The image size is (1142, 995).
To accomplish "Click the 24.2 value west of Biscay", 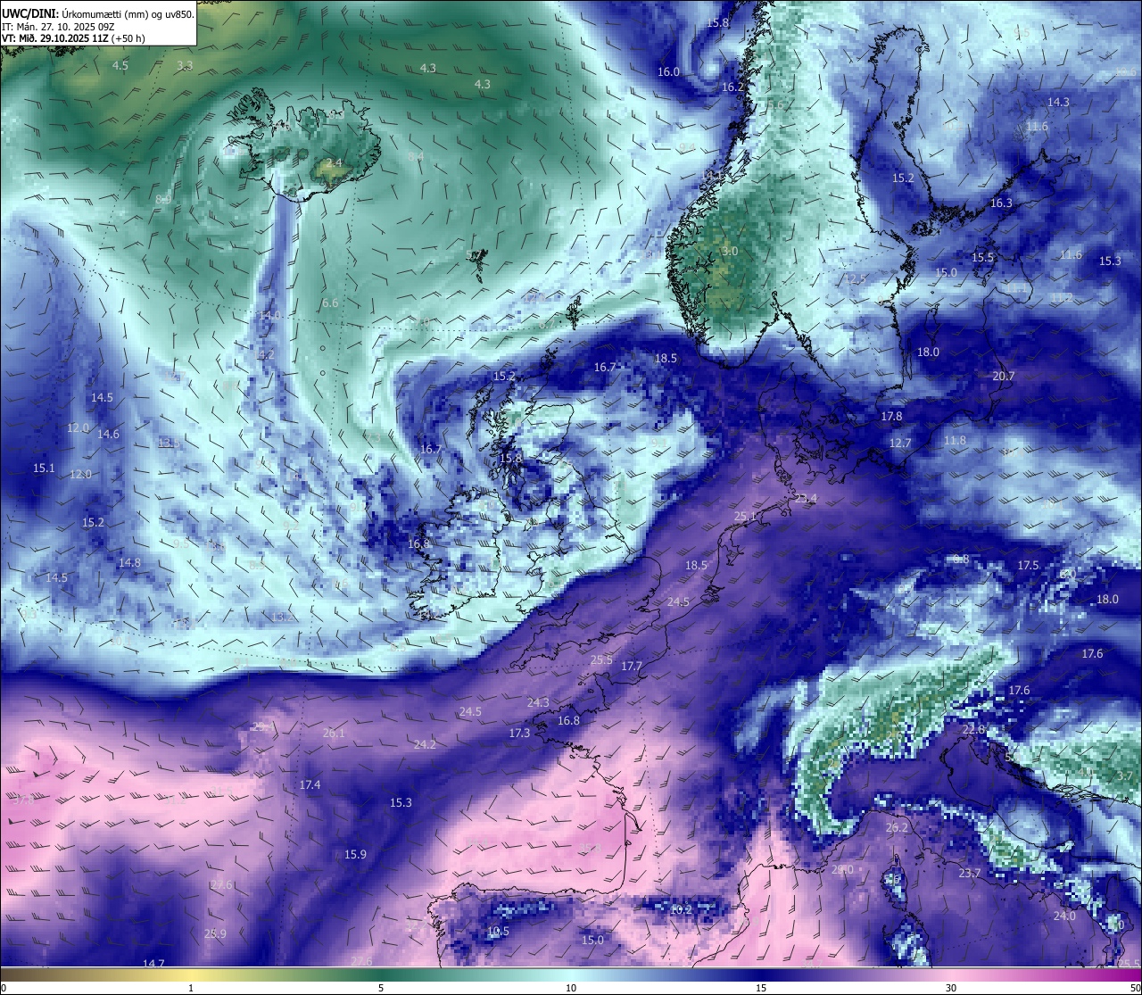I will pyautogui.click(x=425, y=745).
